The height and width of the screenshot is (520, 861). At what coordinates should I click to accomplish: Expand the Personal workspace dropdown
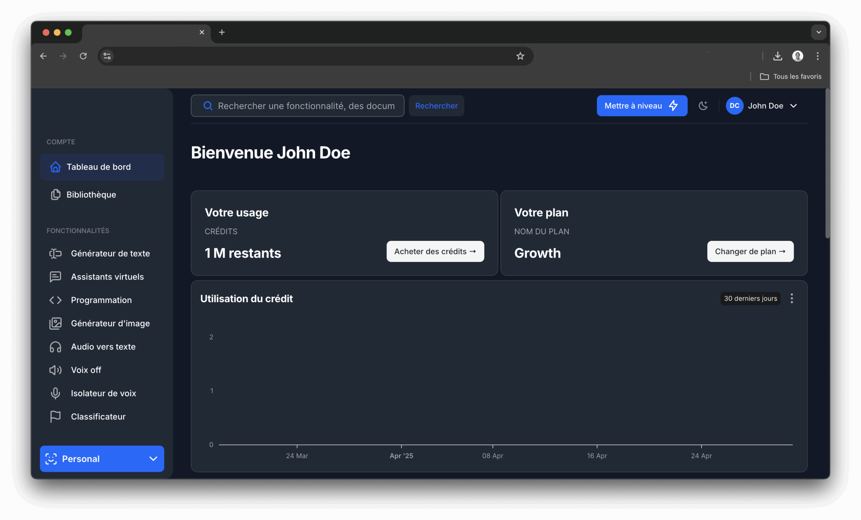pos(102,459)
